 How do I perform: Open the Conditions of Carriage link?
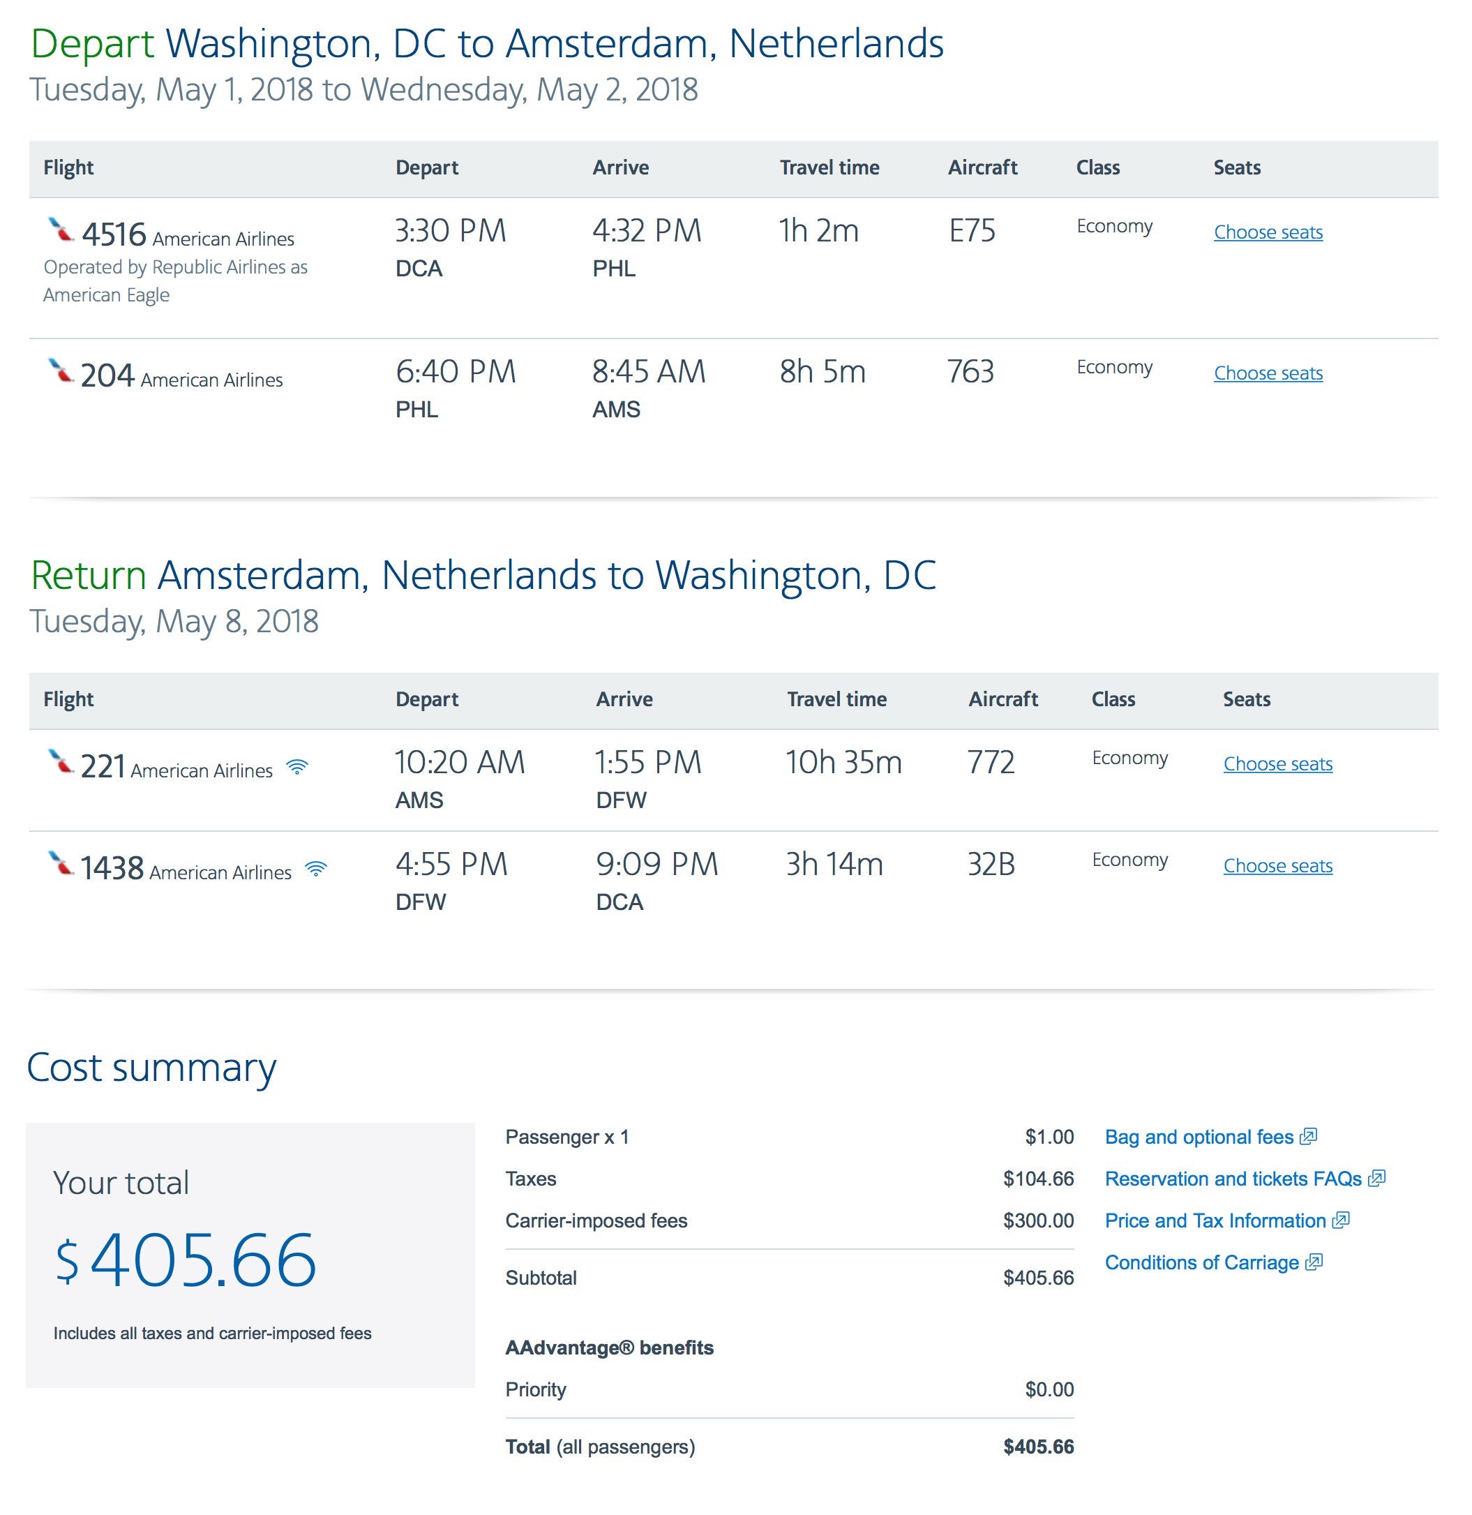(x=1201, y=1262)
